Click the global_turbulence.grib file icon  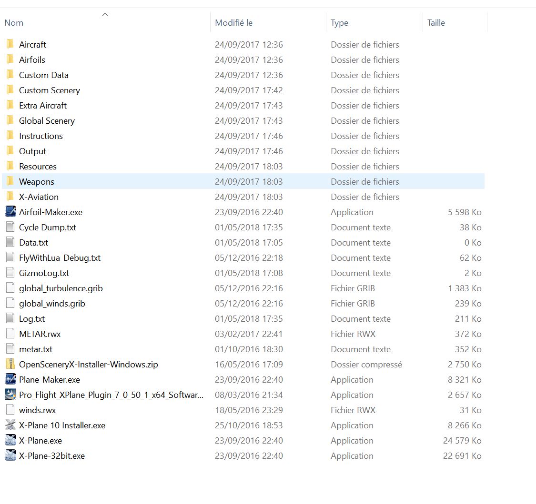coord(10,288)
